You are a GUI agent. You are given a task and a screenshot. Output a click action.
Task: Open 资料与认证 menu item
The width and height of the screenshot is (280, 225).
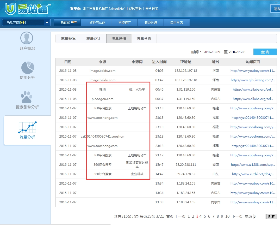tap(97, 22)
